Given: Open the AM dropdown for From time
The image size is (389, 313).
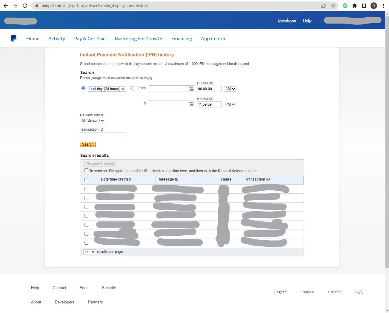Looking at the screenshot, I should (x=230, y=89).
